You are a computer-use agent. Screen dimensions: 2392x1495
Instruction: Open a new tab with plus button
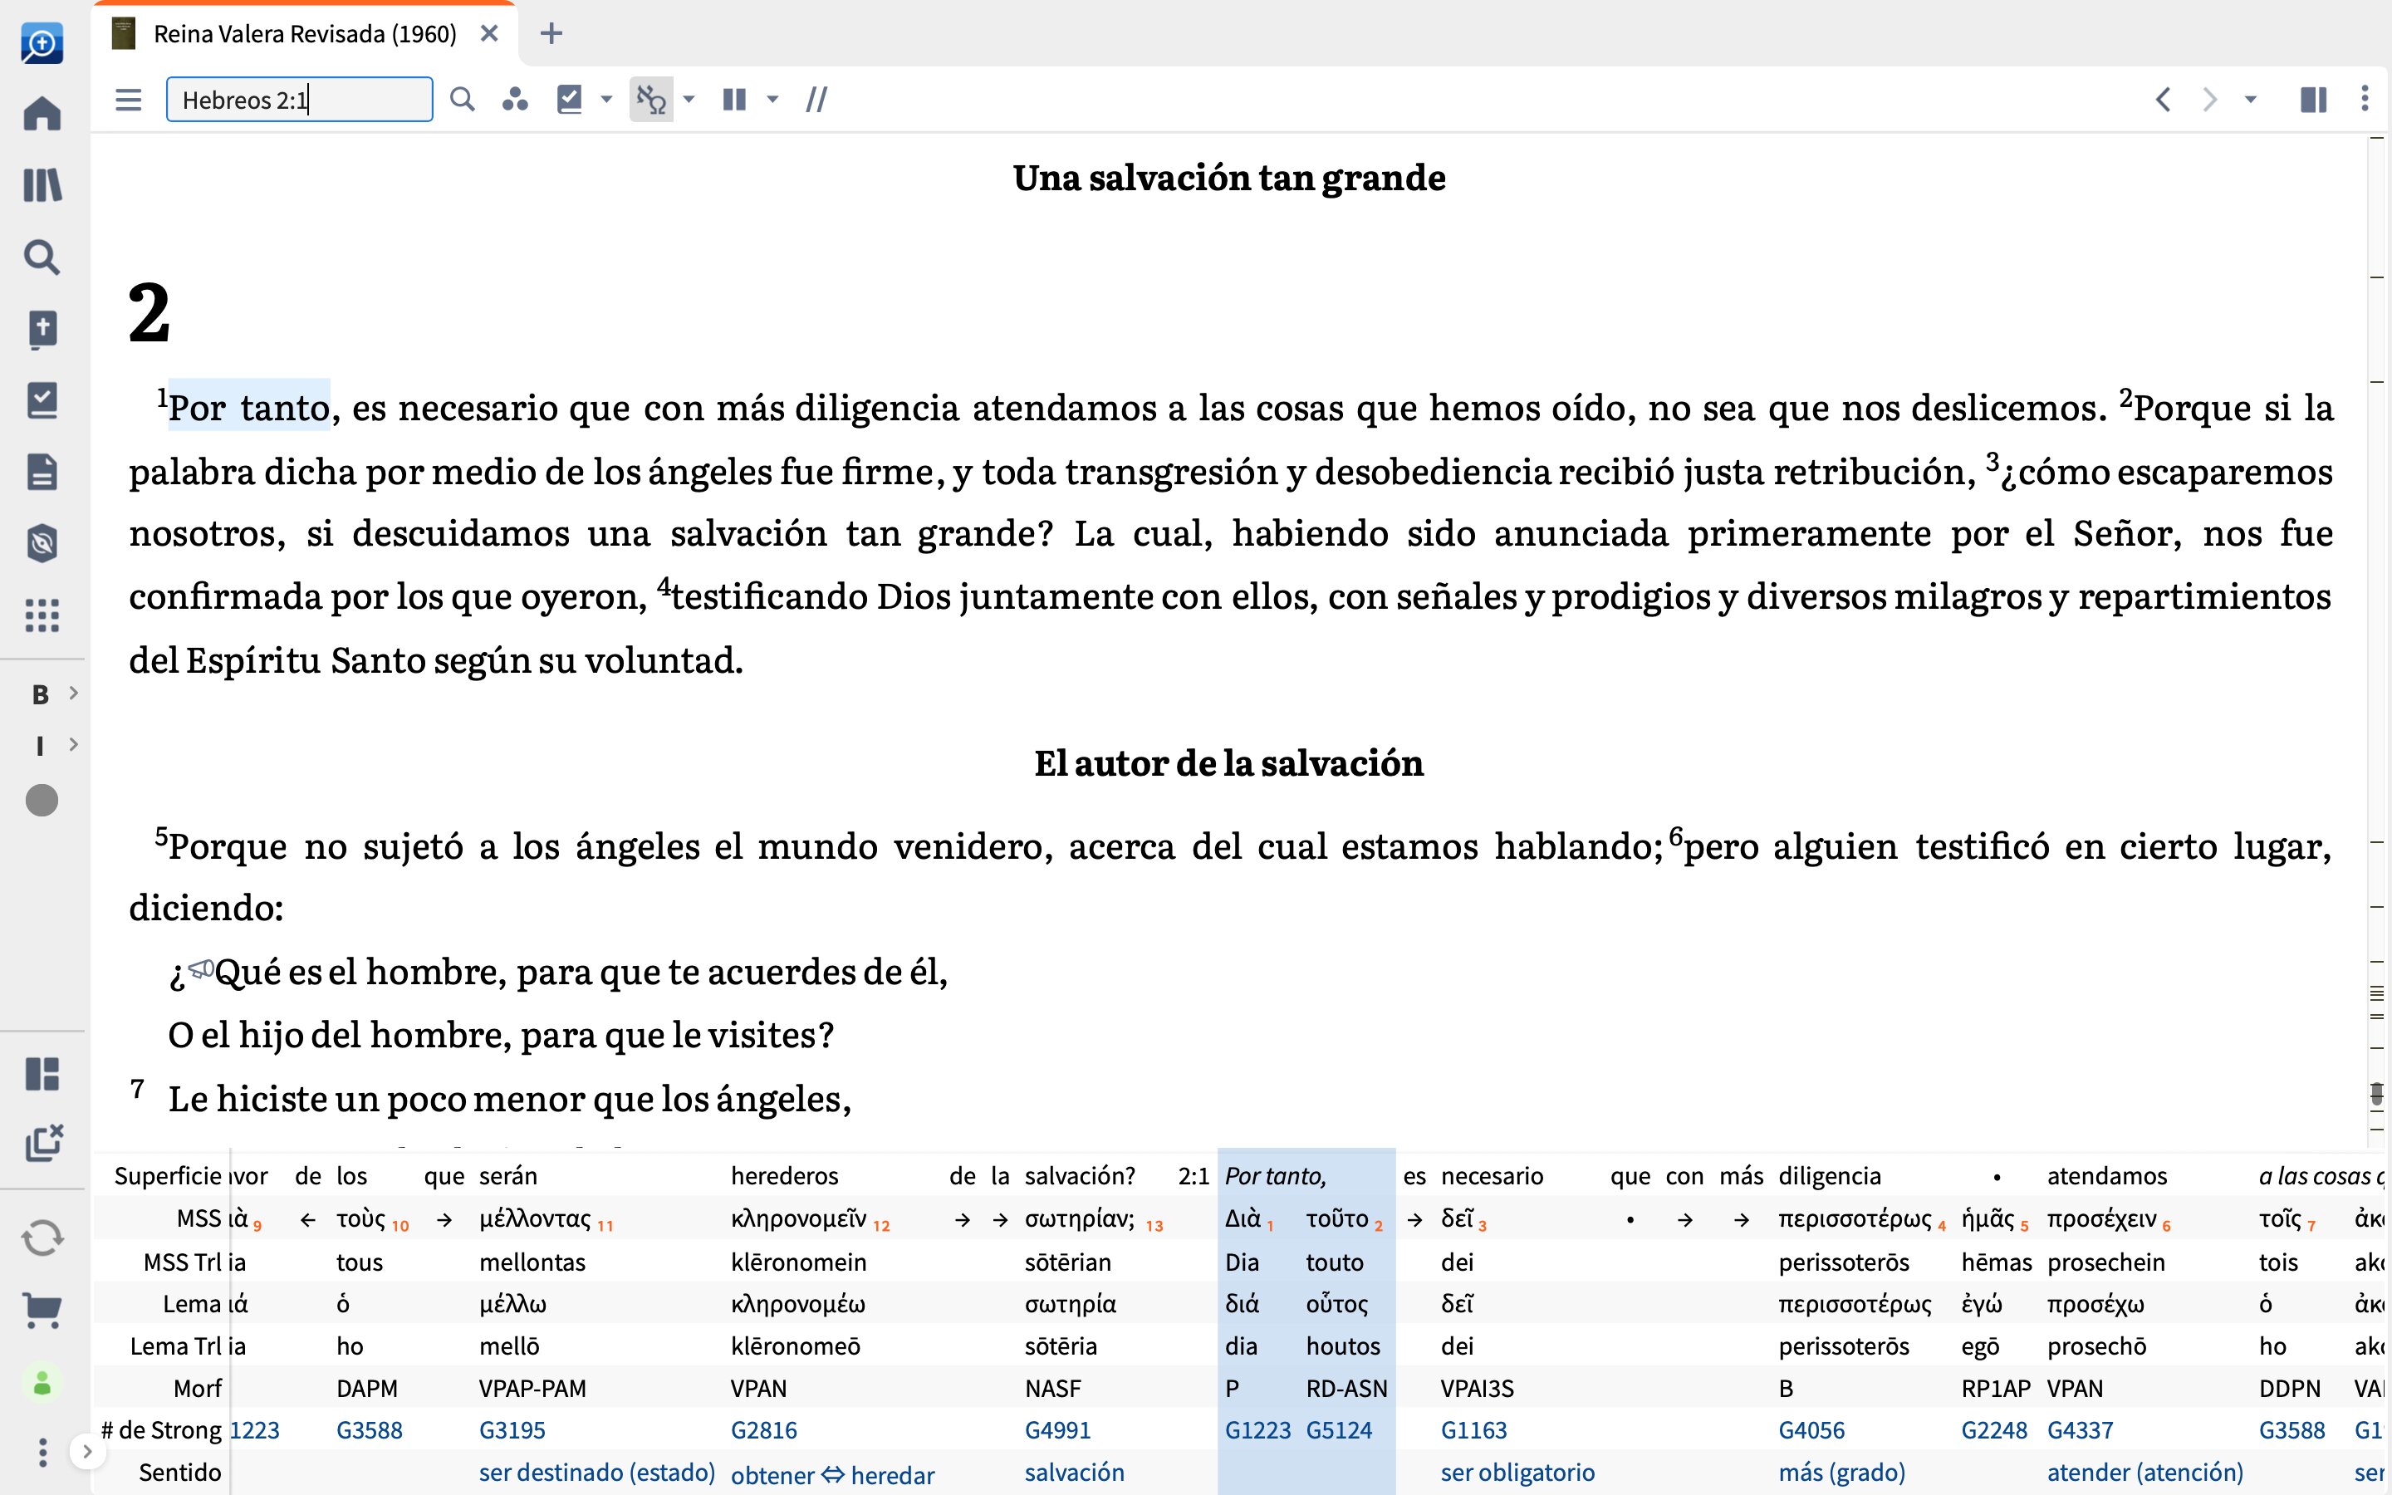click(x=551, y=33)
